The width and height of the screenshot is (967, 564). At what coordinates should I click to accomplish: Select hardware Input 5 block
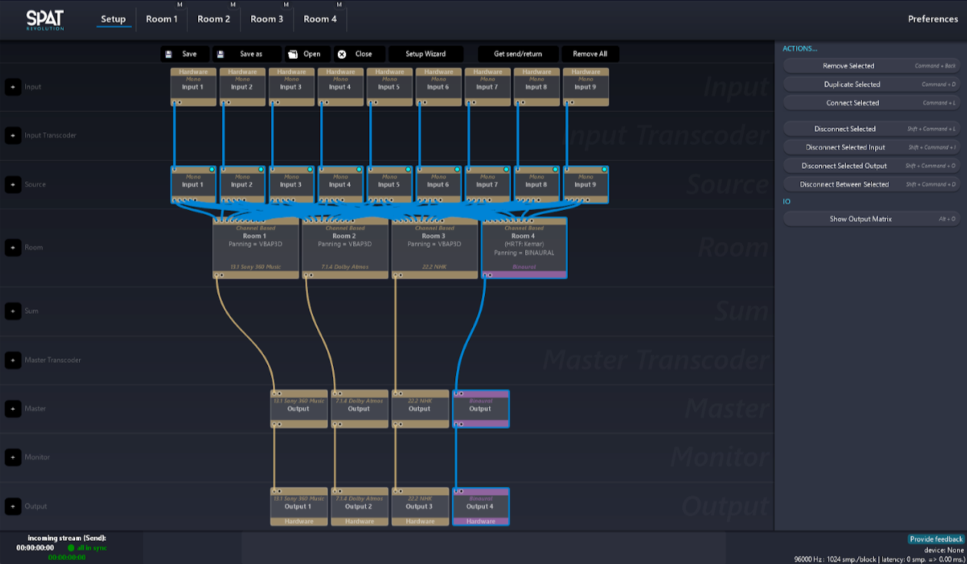390,86
